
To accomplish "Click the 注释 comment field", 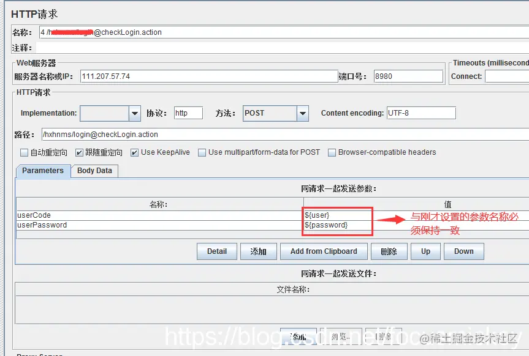I will (x=283, y=48).
